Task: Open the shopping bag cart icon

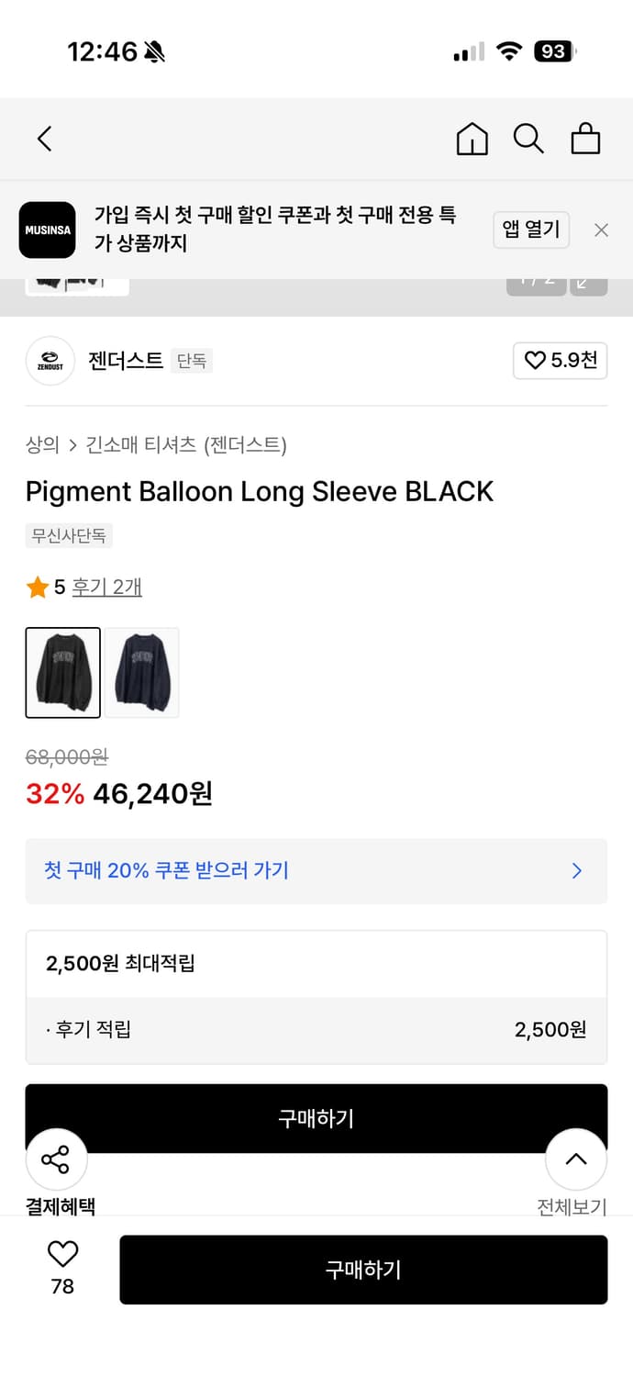Action: coord(585,139)
